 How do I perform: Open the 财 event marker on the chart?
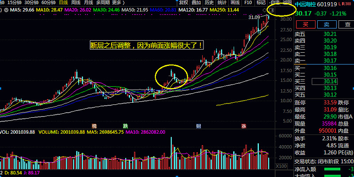pyautogui.click(x=198, y=126)
